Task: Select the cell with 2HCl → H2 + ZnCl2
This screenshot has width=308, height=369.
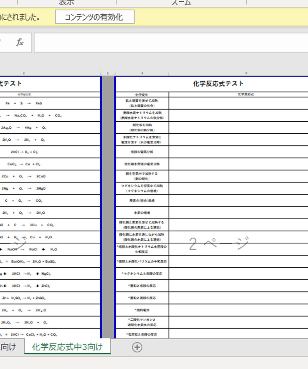Action: point(50,286)
